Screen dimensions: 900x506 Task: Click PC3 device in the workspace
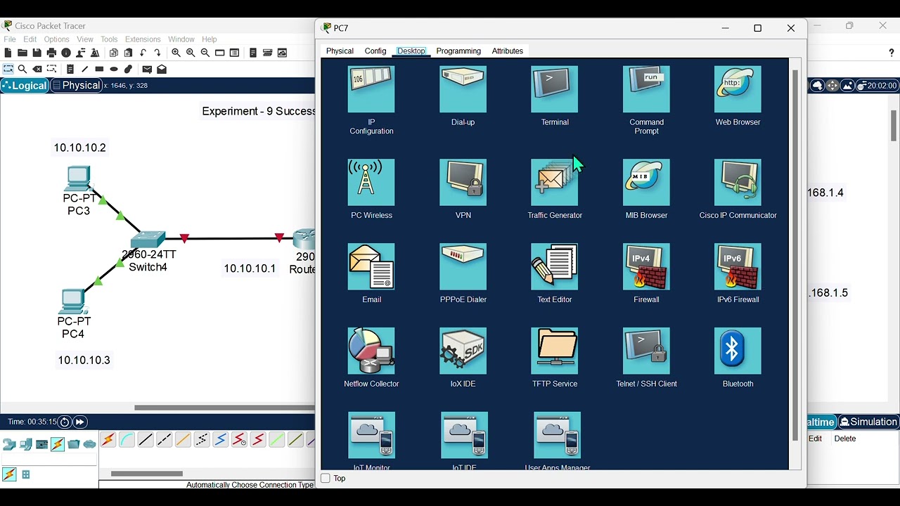coord(78,179)
